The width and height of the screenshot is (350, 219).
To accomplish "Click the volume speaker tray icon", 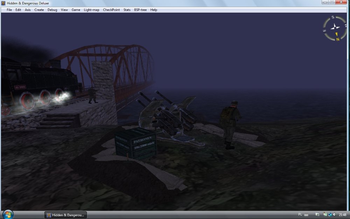I will point(335,215).
